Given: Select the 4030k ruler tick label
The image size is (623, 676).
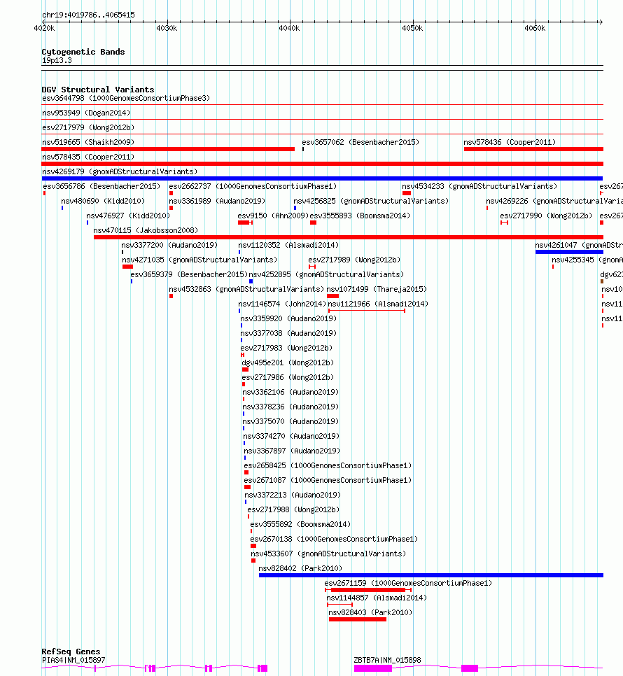Looking at the screenshot, I should (x=167, y=28).
